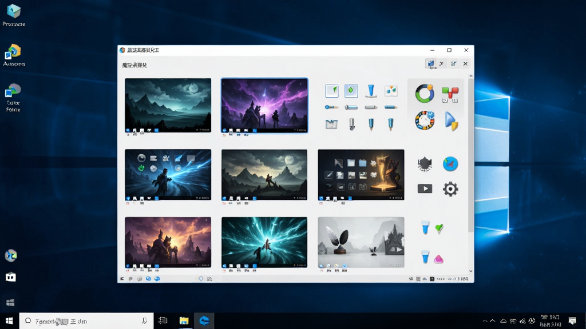The image size is (586, 329).
Task: Click the highlighted blue flag icon in panel header
Action: [x=430, y=64]
